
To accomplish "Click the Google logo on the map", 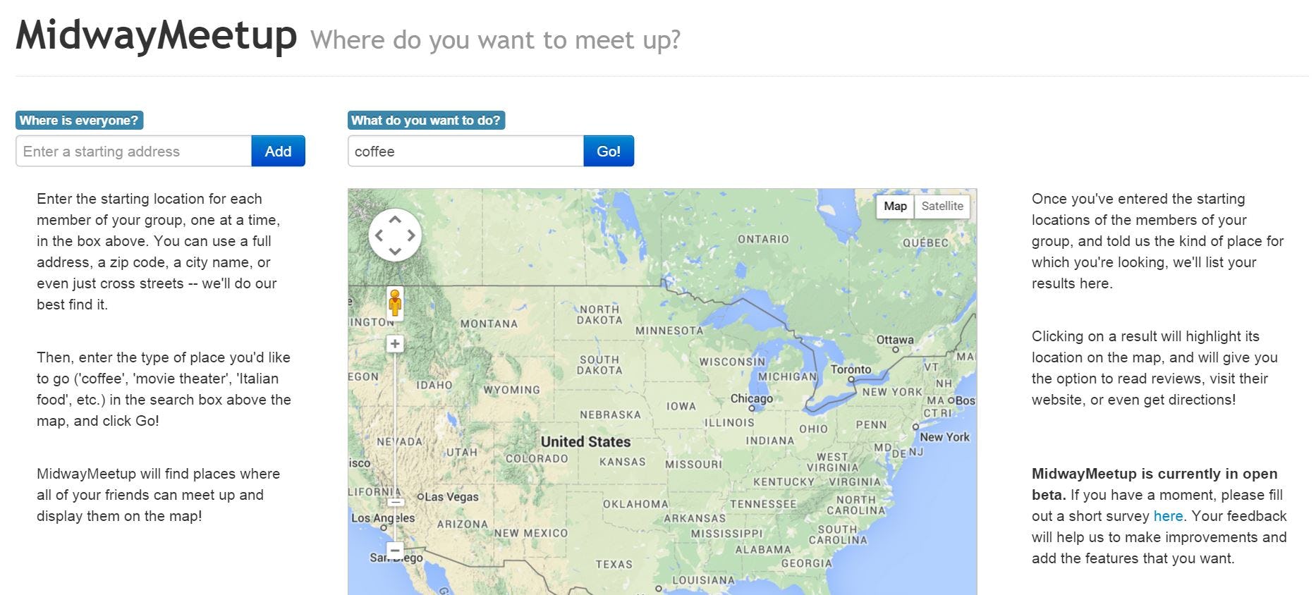I will [444, 592].
